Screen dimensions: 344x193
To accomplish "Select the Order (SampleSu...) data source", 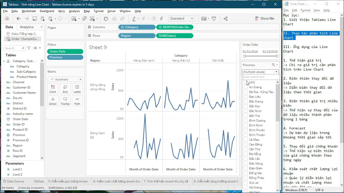I will pyautogui.click(x=23, y=39).
